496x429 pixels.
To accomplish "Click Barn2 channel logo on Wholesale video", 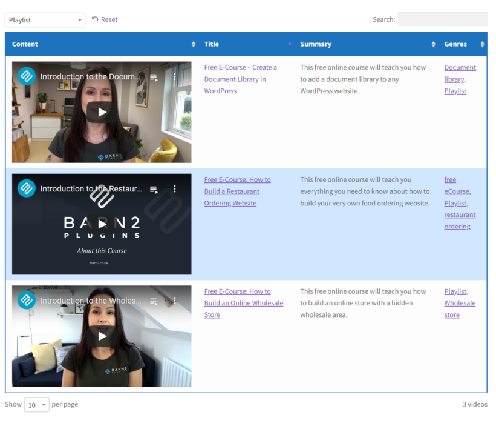I will pyautogui.click(x=27, y=301).
